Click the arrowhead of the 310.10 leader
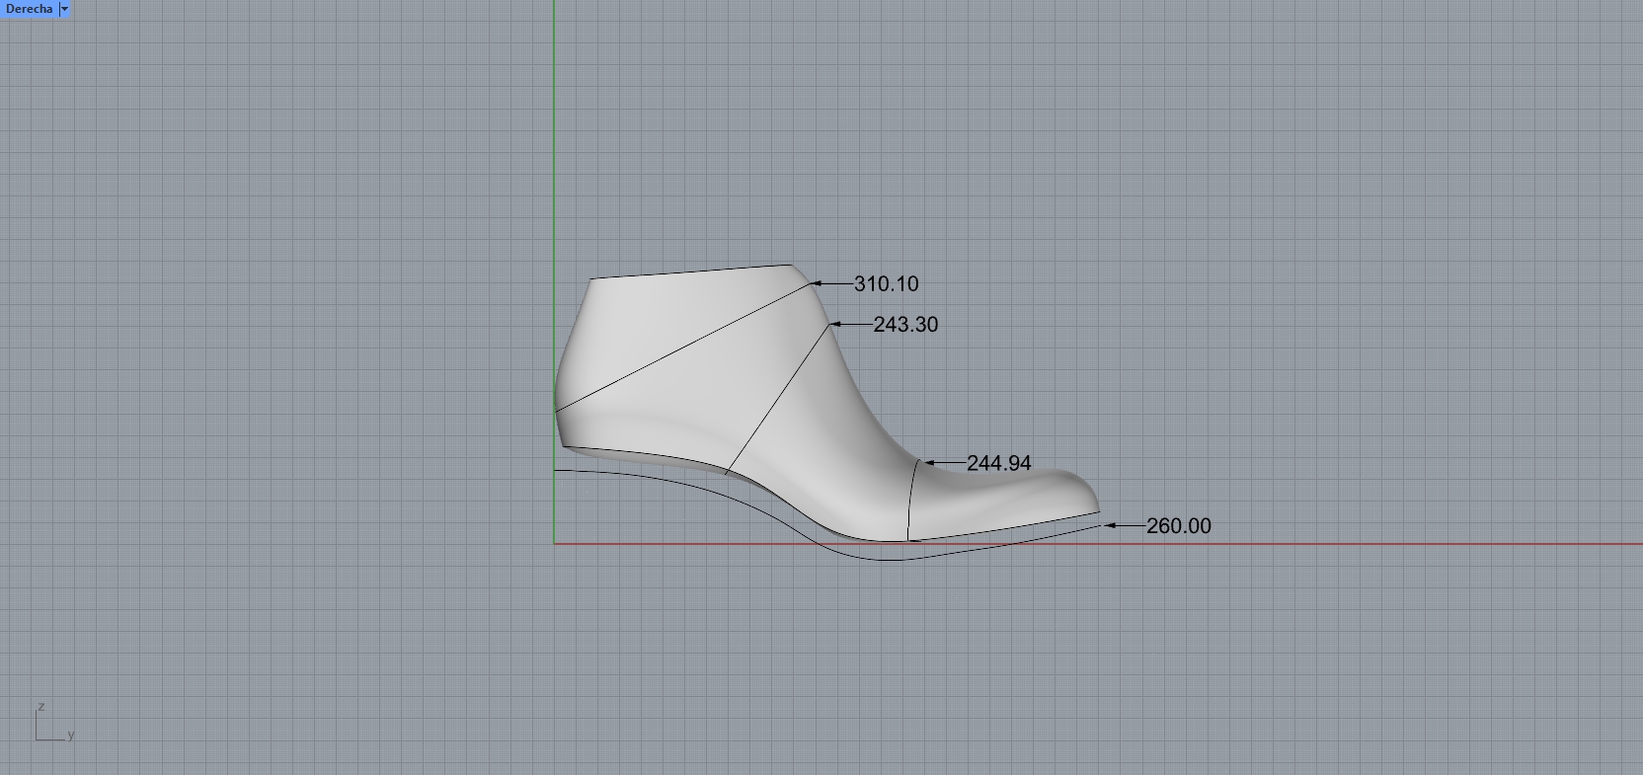 (x=815, y=284)
